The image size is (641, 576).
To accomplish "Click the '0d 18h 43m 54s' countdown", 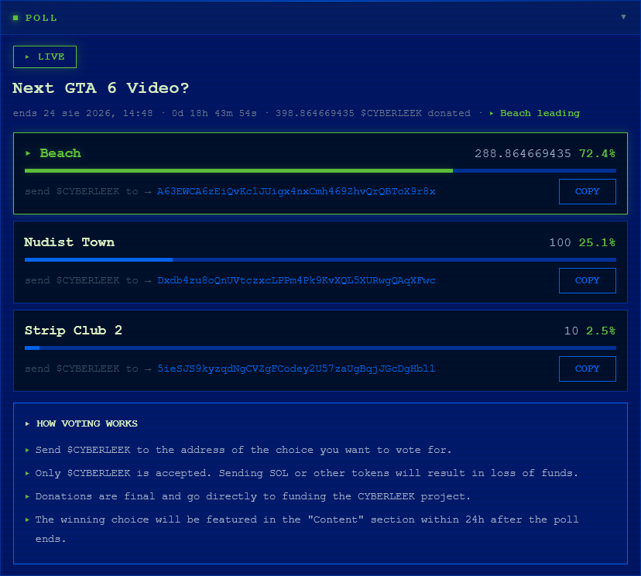I will pyautogui.click(x=214, y=113).
